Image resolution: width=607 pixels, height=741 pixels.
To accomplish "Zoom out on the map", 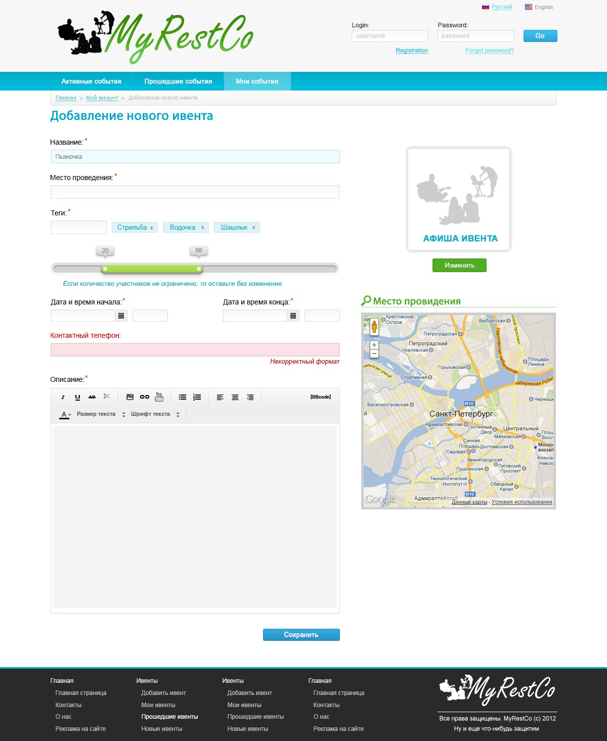I will (374, 354).
